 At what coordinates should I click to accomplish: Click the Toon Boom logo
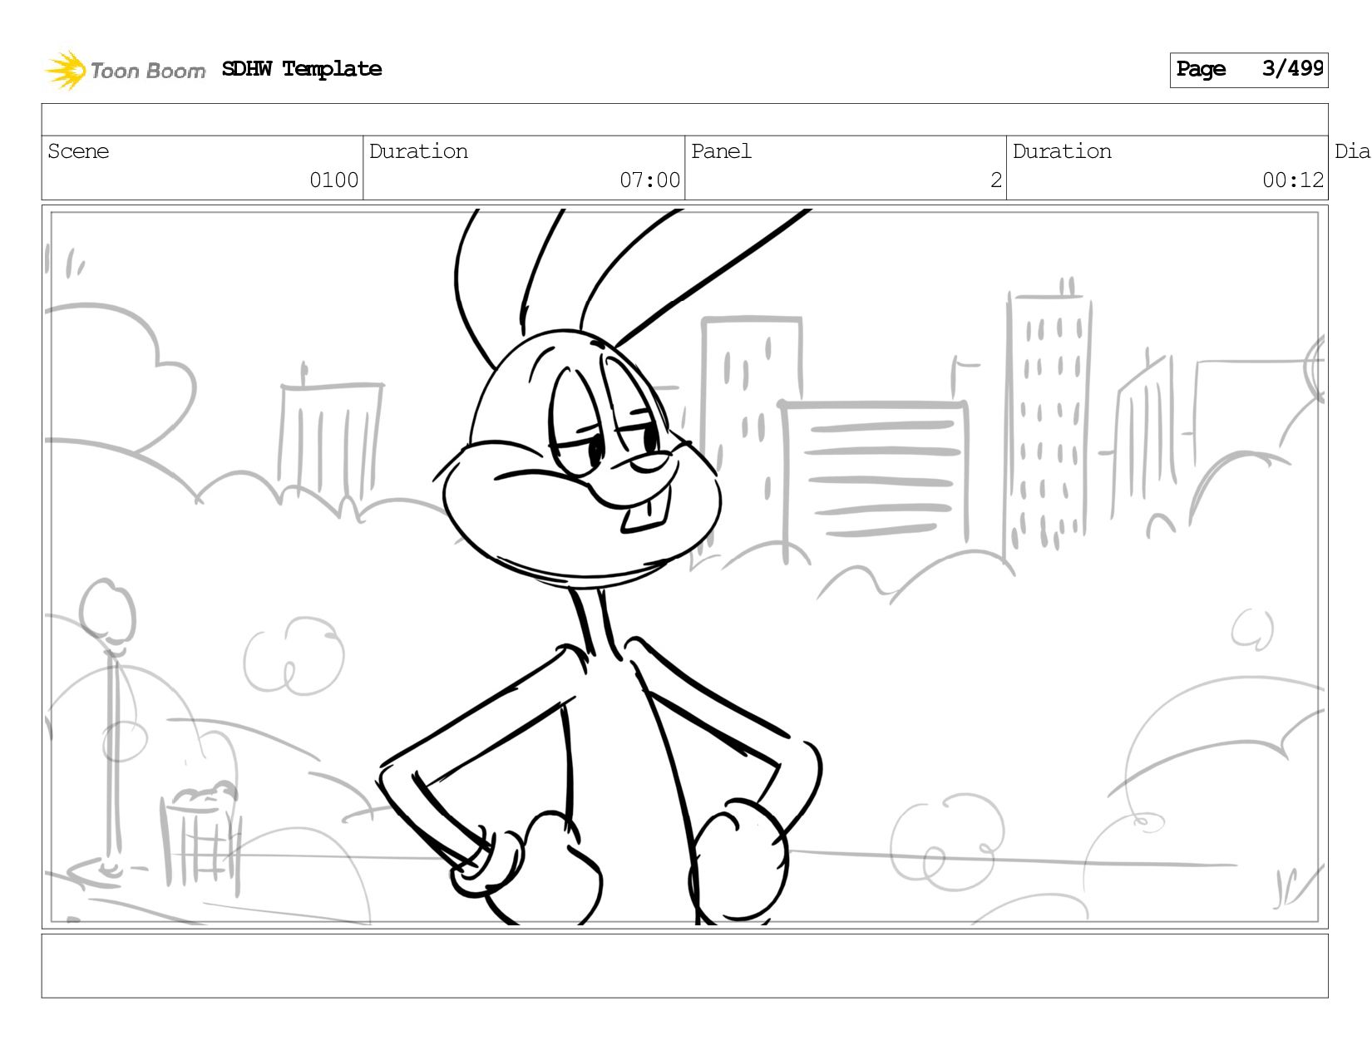125,70
